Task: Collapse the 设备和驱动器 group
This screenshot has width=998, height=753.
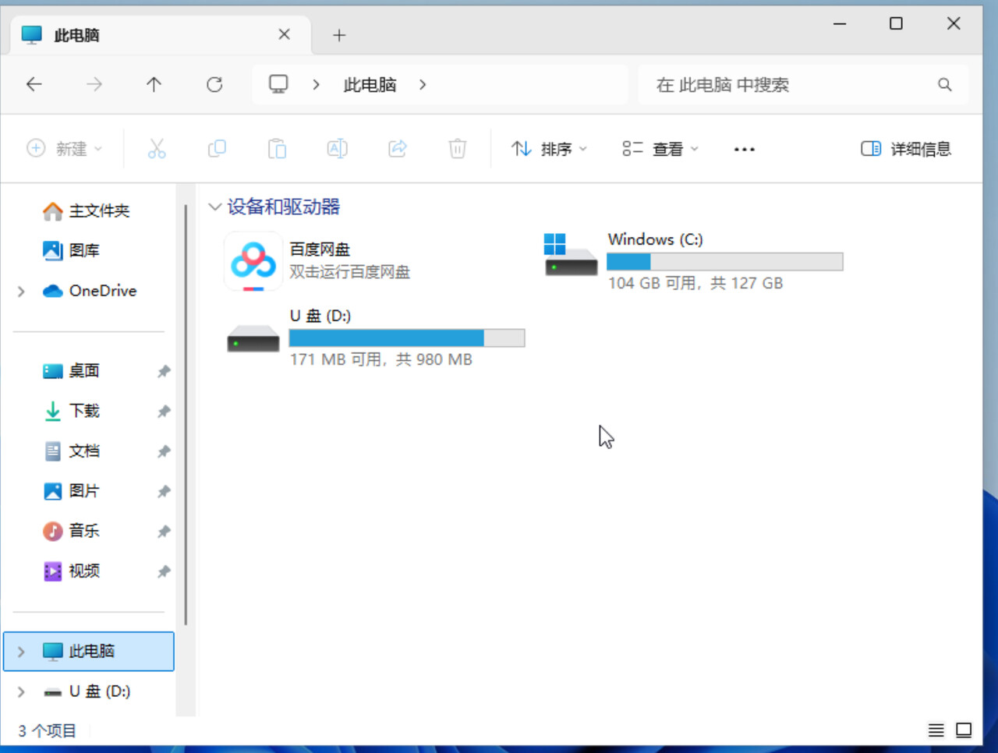Action: 214,207
